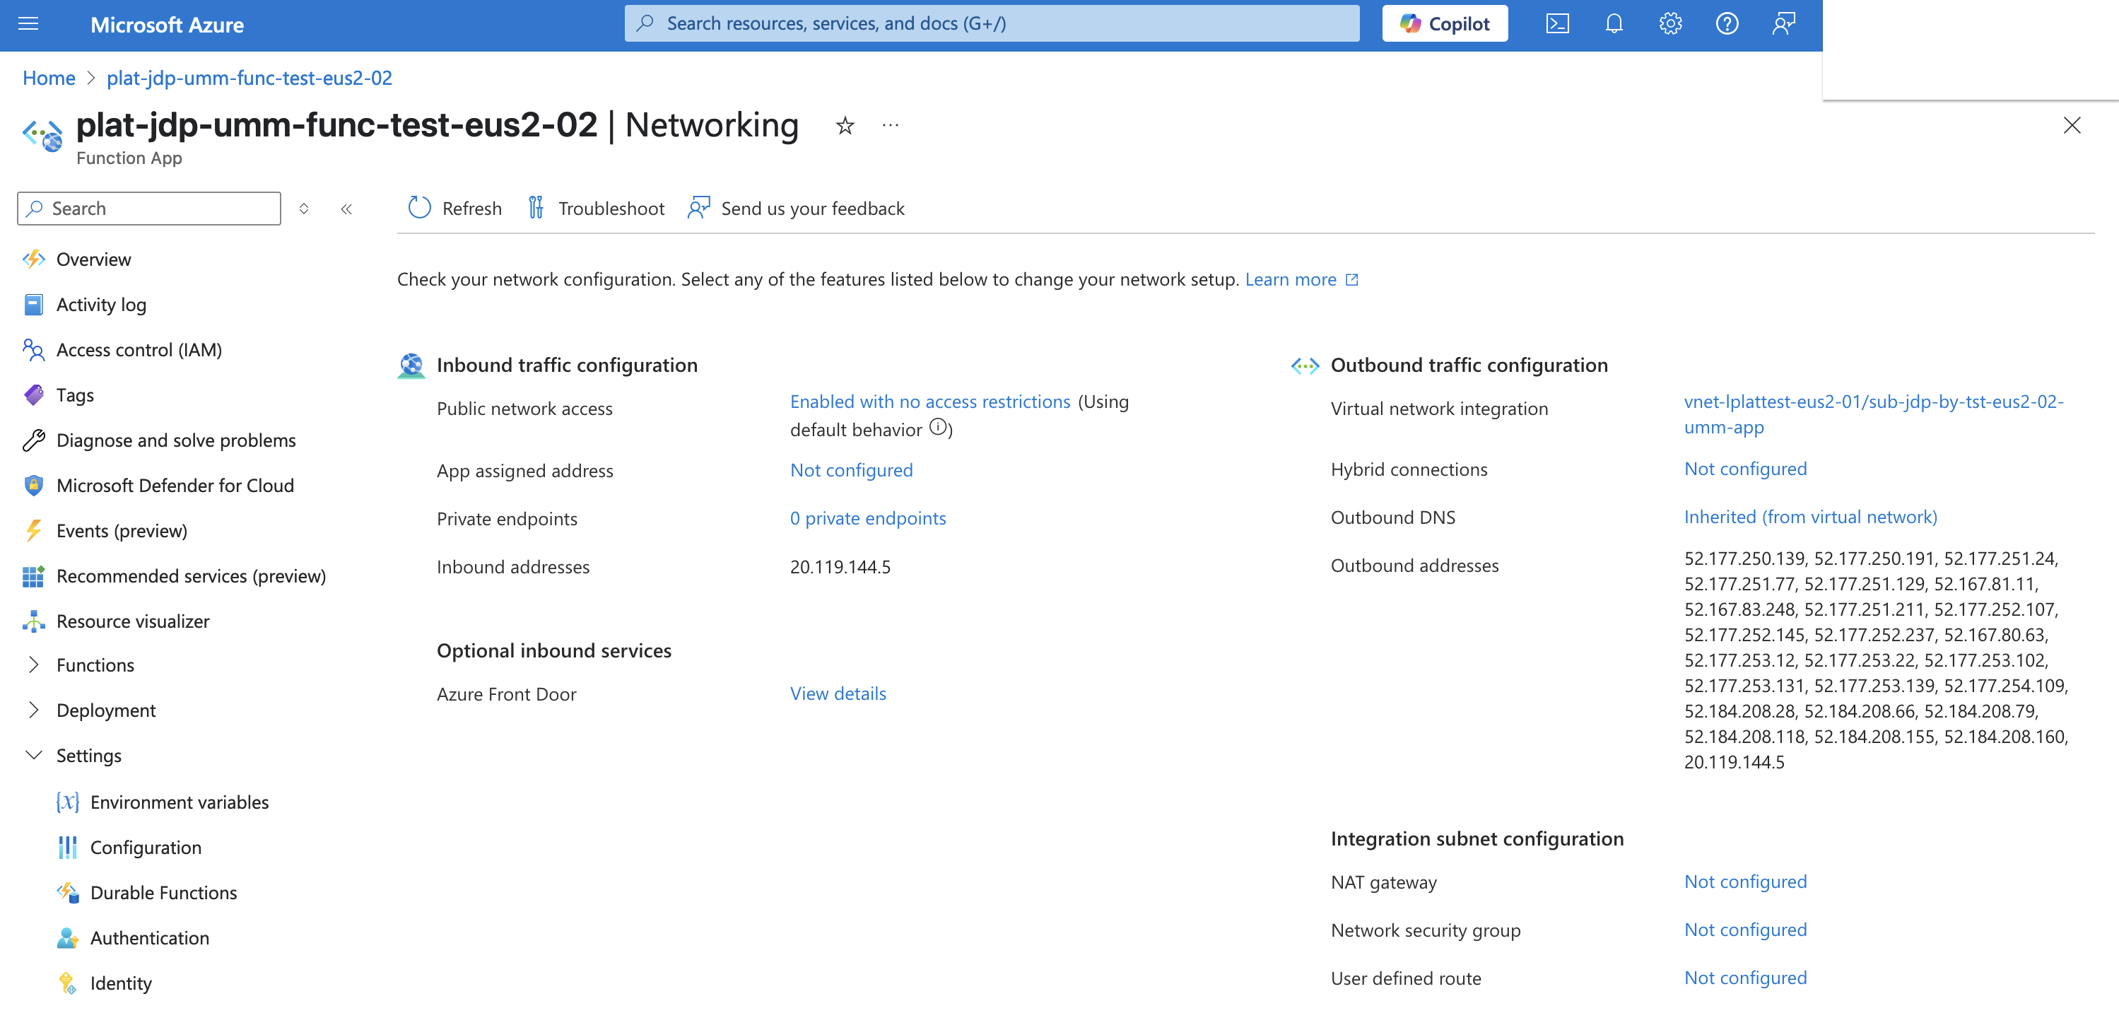Open the notifications bell
Image resolution: width=2119 pixels, height=1018 pixels.
coord(1614,24)
